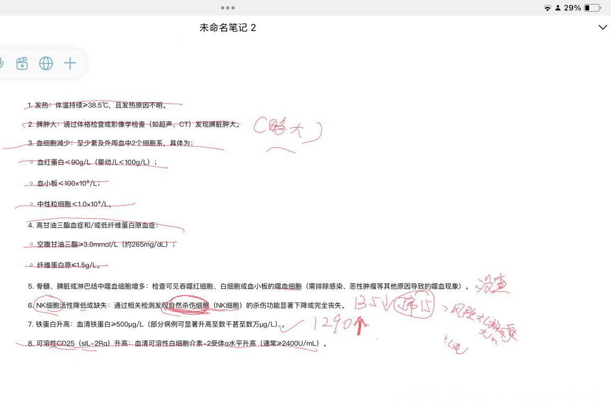Tap the 29% battery percentage text
This screenshot has height=415, width=611.
point(573,8)
